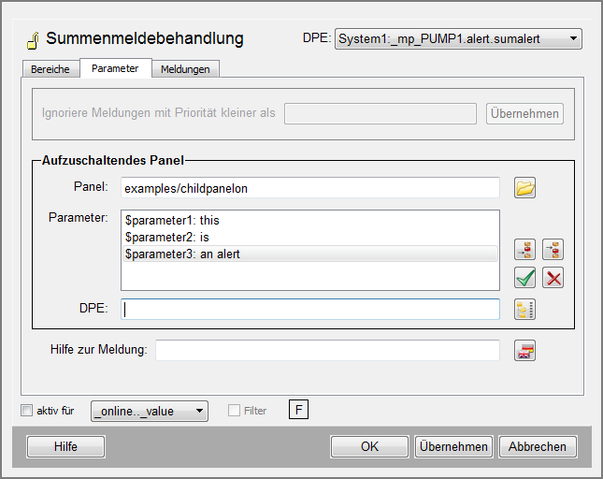Screen dimensions: 603x479
Task: Switch to the Meldungen tab
Action: click(185, 69)
